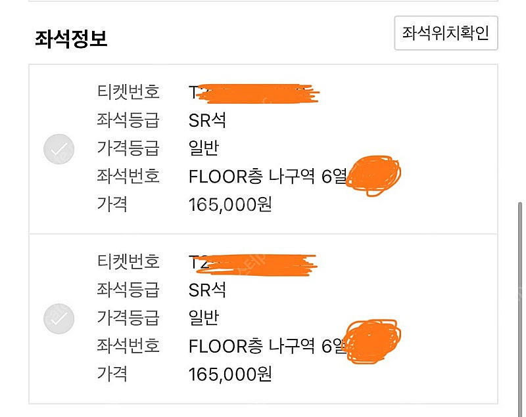This screenshot has height=417, width=526.
Task: Click the second ticket's 165,000원 price
Action: click(x=229, y=374)
